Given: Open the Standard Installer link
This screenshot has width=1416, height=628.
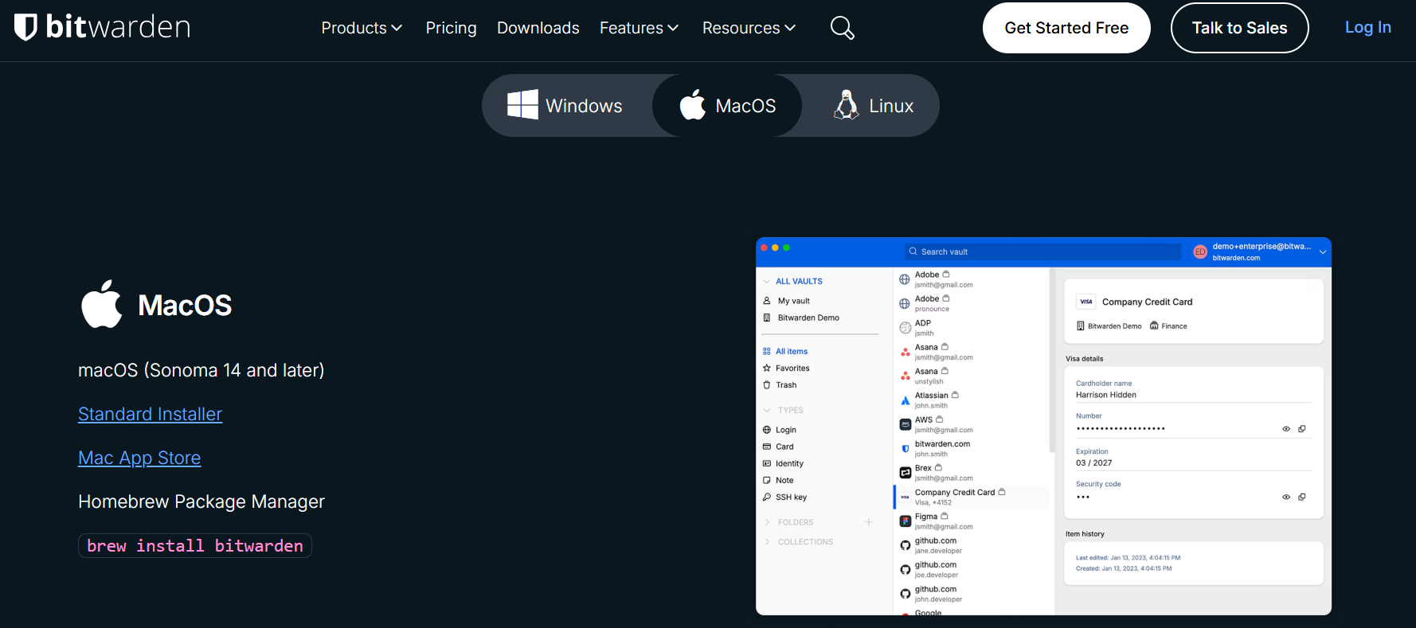Looking at the screenshot, I should 150,414.
